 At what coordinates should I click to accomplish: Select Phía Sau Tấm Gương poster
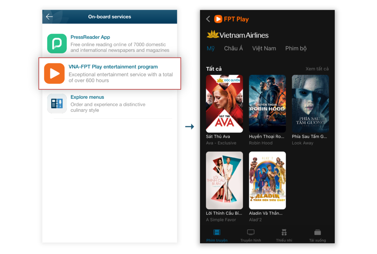[310, 104]
